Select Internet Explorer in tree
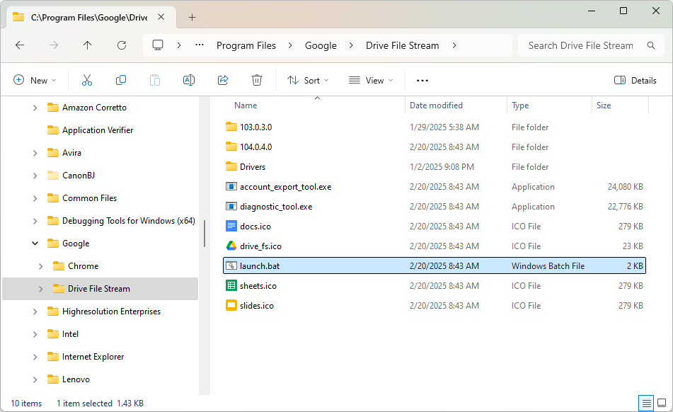Viewport: 673px width, 412px height. coord(93,357)
